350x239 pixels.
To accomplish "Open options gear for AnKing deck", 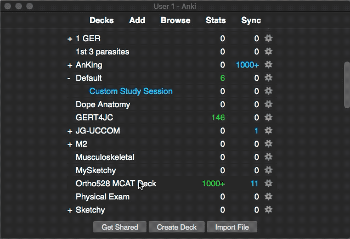I will coord(268,65).
